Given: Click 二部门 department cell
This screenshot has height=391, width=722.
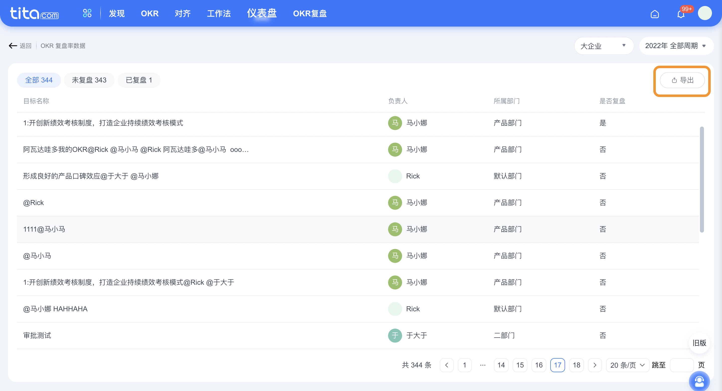Looking at the screenshot, I should tap(504, 336).
